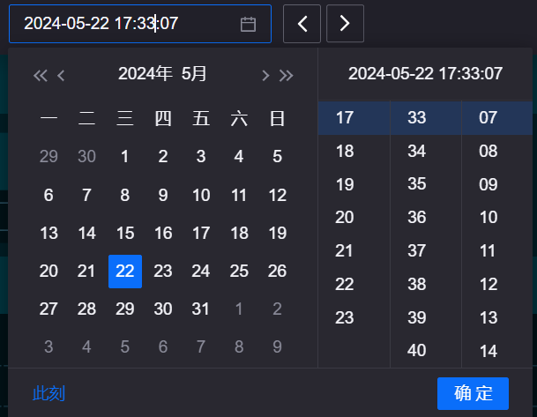Select hour 20 in the hour column
The image size is (537, 417).
click(x=345, y=217)
